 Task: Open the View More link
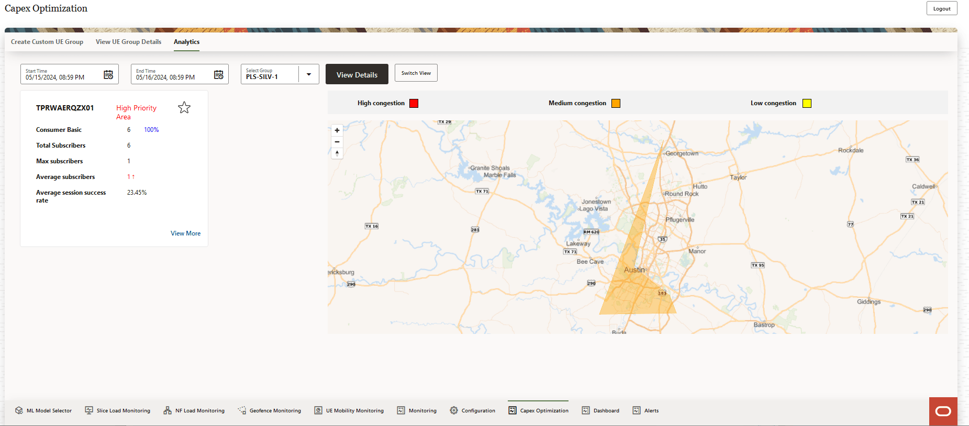pyautogui.click(x=185, y=233)
